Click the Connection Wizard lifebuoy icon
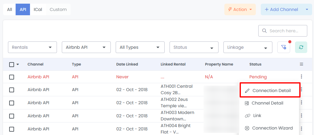This screenshot has height=135, width=314. tap(247, 128)
